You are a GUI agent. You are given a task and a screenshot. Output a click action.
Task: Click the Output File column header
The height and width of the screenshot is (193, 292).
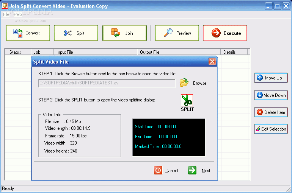click(x=179, y=52)
